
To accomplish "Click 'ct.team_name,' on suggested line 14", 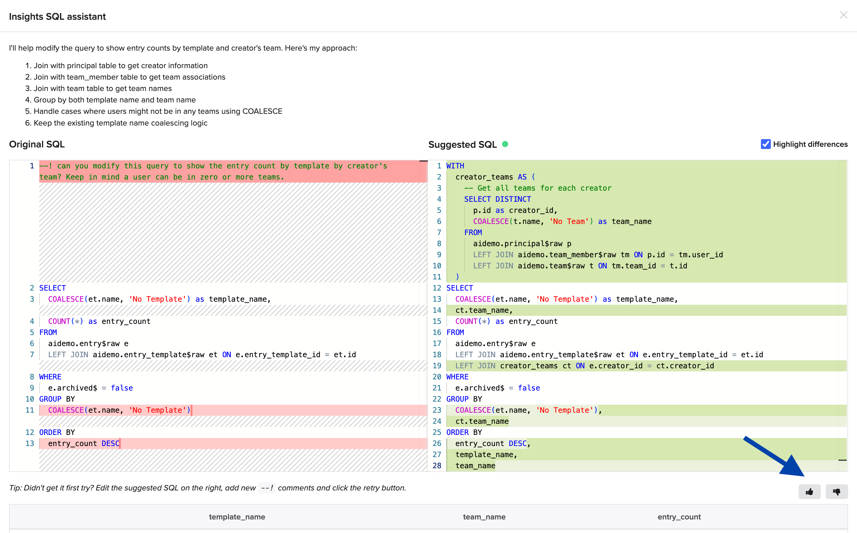I will tap(484, 310).
